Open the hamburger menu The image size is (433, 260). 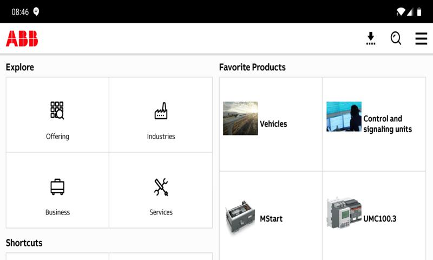click(x=421, y=38)
